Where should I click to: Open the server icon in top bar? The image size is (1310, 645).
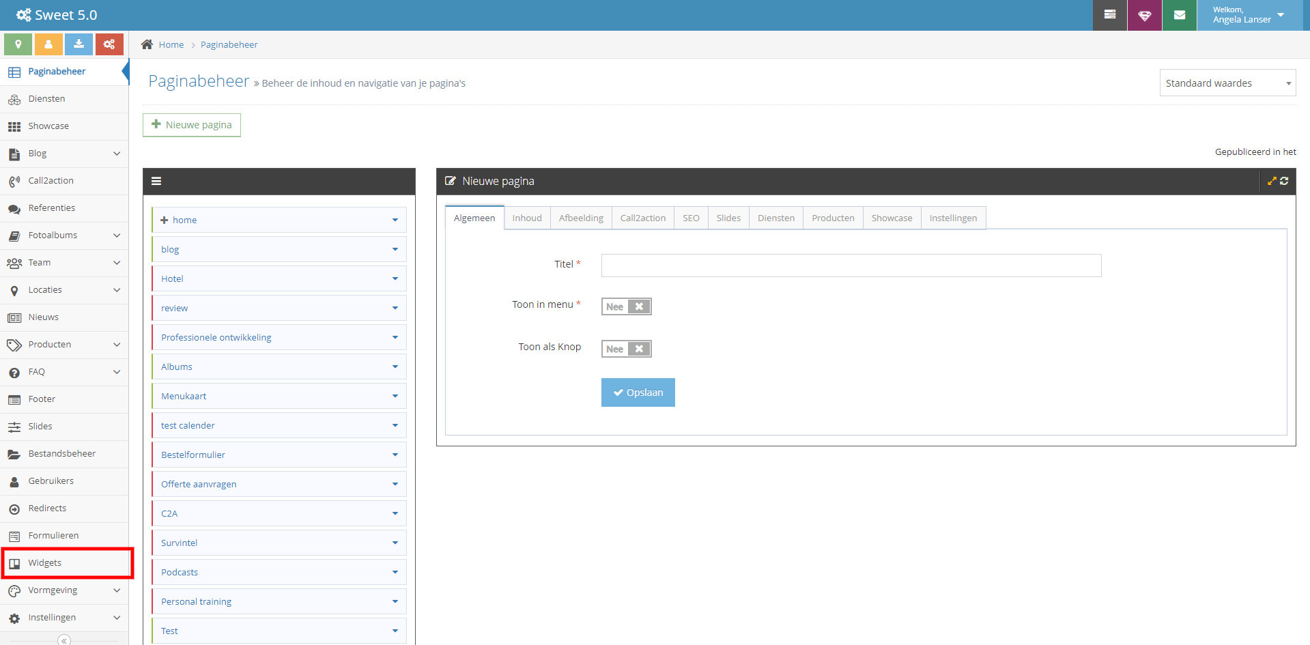pos(1110,15)
